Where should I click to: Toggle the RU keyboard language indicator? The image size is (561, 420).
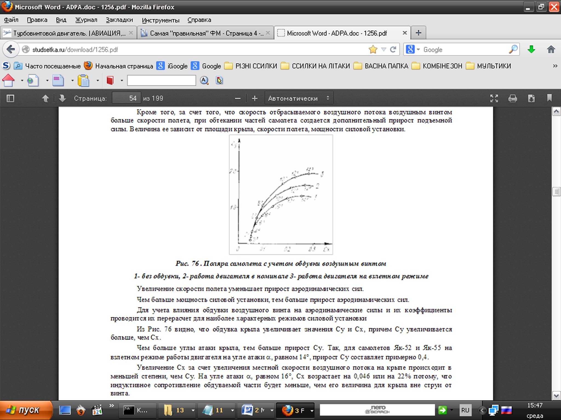tap(465, 410)
